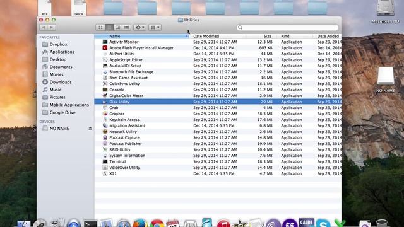The height and width of the screenshot is (227, 404).
Task: Click the 603 KB size cell
Action: coord(266,48)
